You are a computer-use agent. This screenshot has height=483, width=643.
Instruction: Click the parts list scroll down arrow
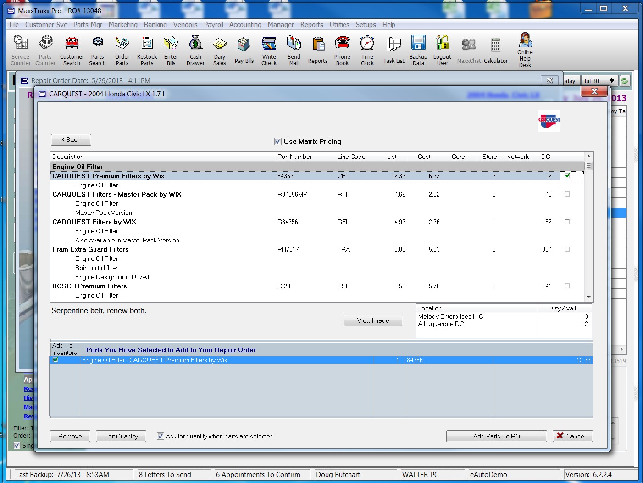(588, 297)
